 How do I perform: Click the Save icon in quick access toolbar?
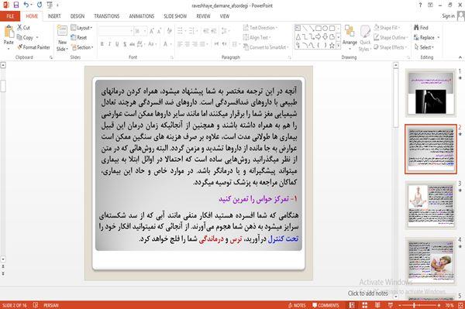point(16,5)
